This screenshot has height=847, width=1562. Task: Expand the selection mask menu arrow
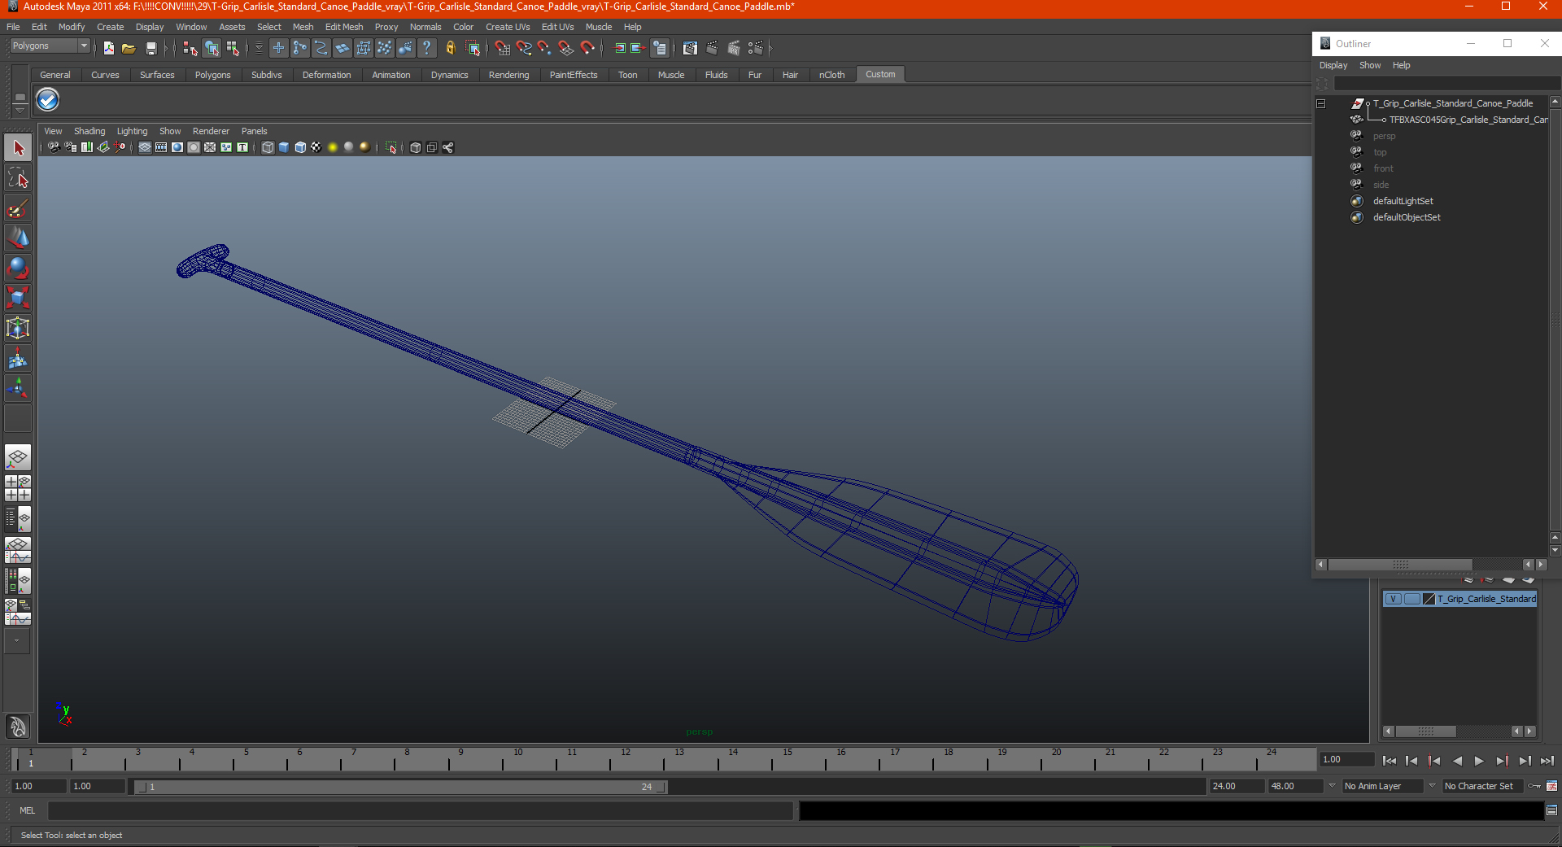point(259,49)
